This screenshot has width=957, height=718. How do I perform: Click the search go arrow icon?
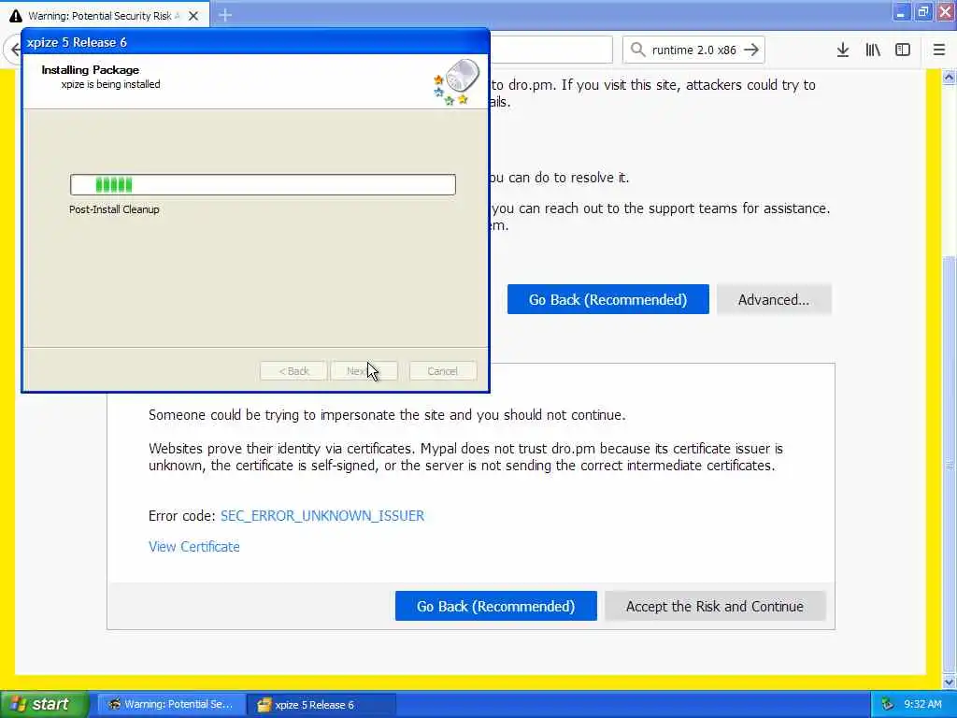[x=751, y=50]
